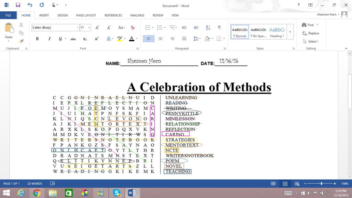This screenshot has height=198, width=352.
Task: Open the FILE tab
Action: coord(8,15)
